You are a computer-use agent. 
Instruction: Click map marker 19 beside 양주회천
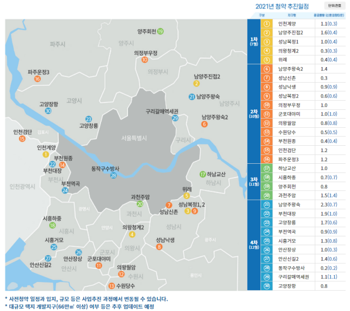coord(160,32)
